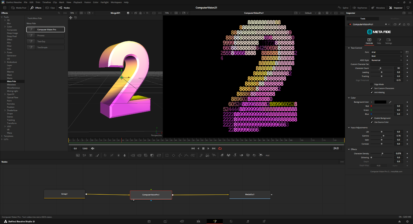Open left viewer 78% zoom dropdown
The height and width of the screenshot is (224, 413).
[73, 13]
